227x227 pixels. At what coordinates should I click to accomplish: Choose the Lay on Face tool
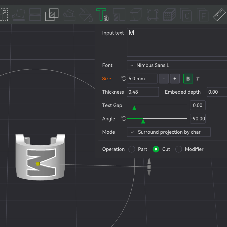tap(19, 14)
